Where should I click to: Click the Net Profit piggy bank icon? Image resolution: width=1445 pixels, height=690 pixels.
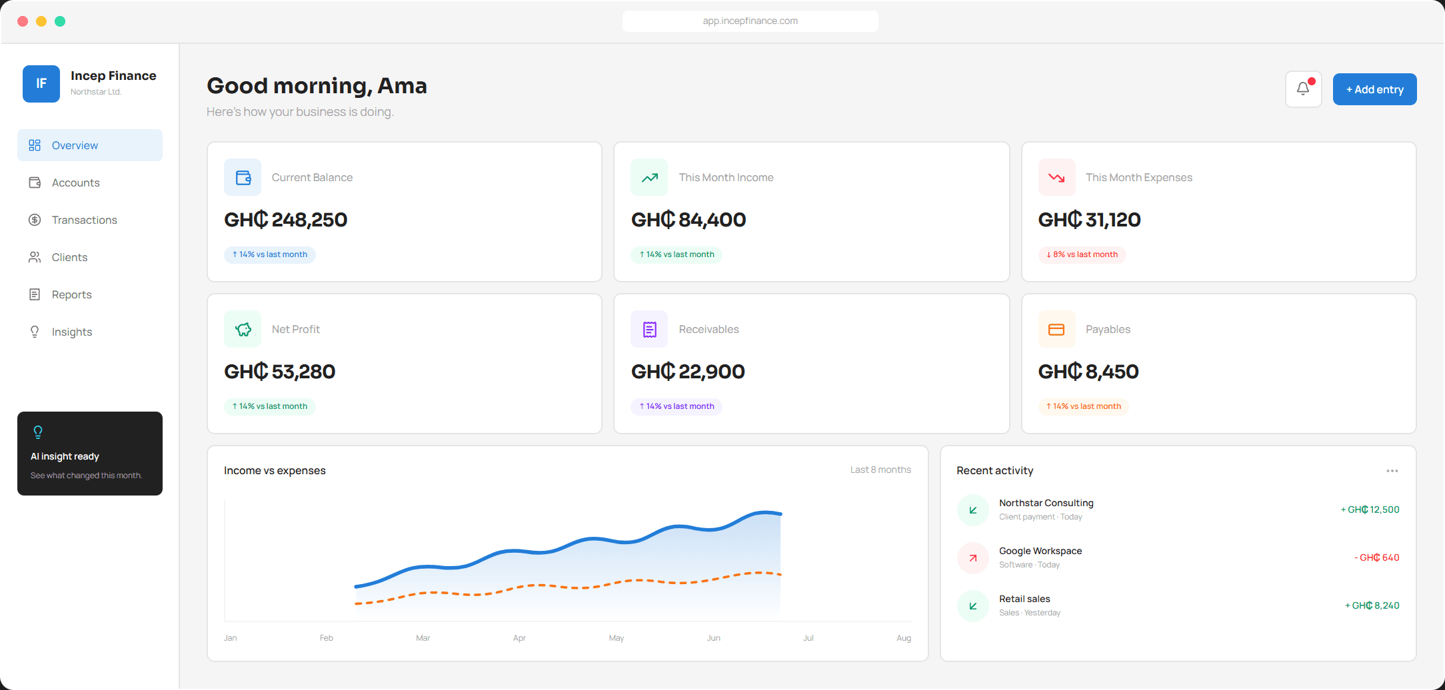(x=243, y=329)
